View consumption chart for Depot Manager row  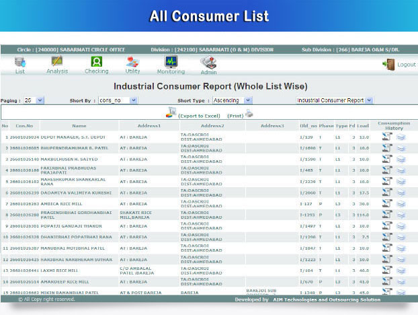(x=386, y=137)
